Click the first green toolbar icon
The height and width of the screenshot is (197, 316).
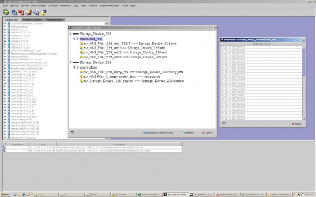6,12
